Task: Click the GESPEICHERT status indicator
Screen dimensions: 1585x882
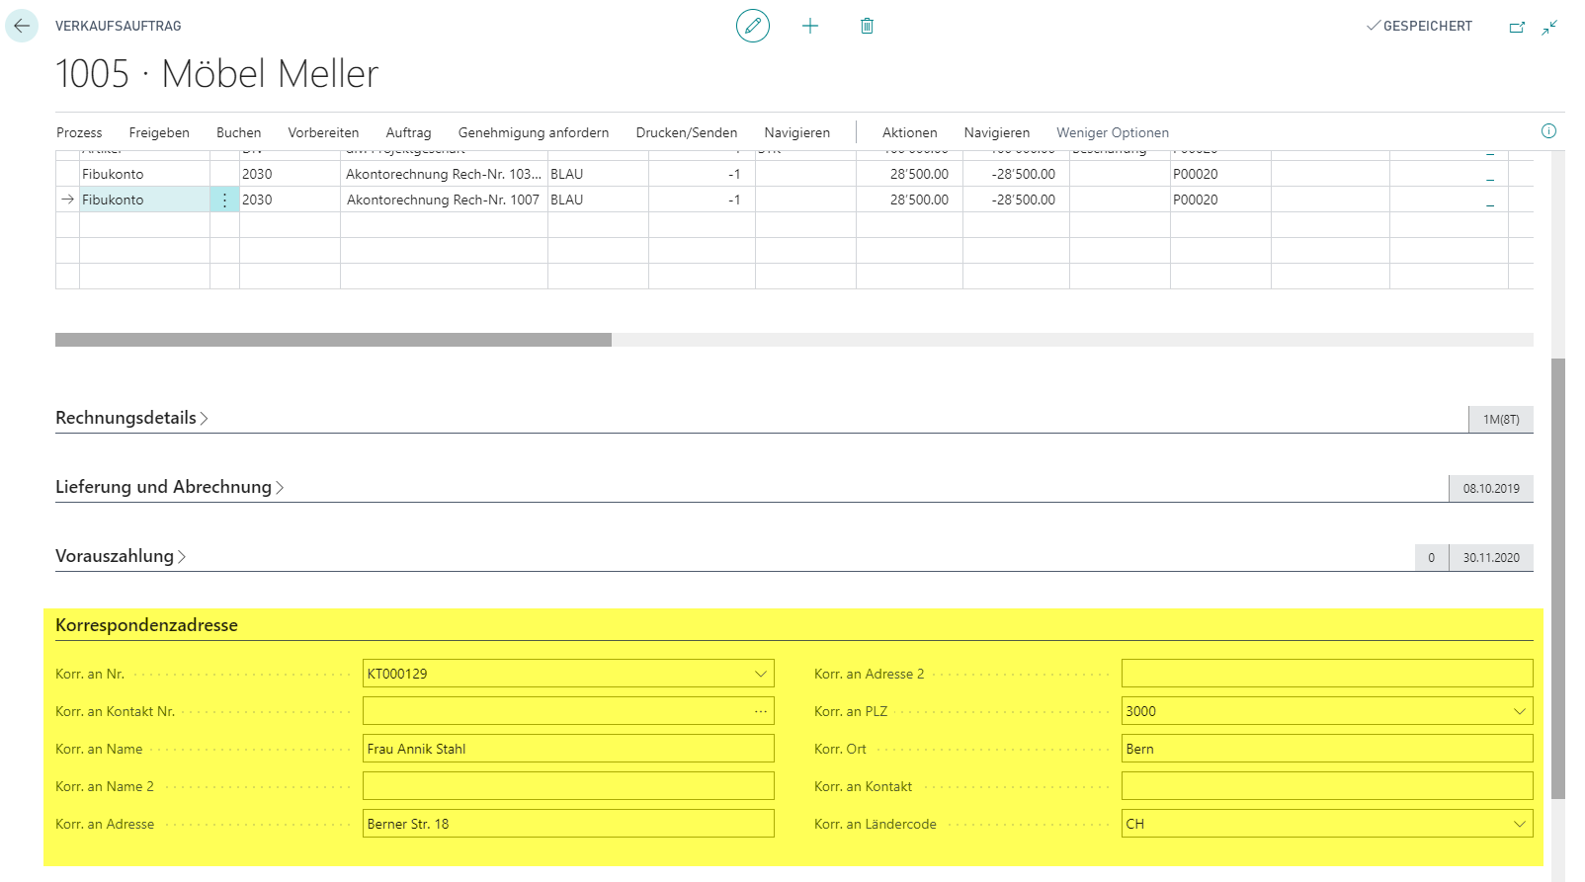Action: (x=1419, y=26)
